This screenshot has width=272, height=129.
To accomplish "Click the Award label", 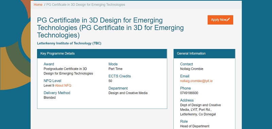I will 49,64.
